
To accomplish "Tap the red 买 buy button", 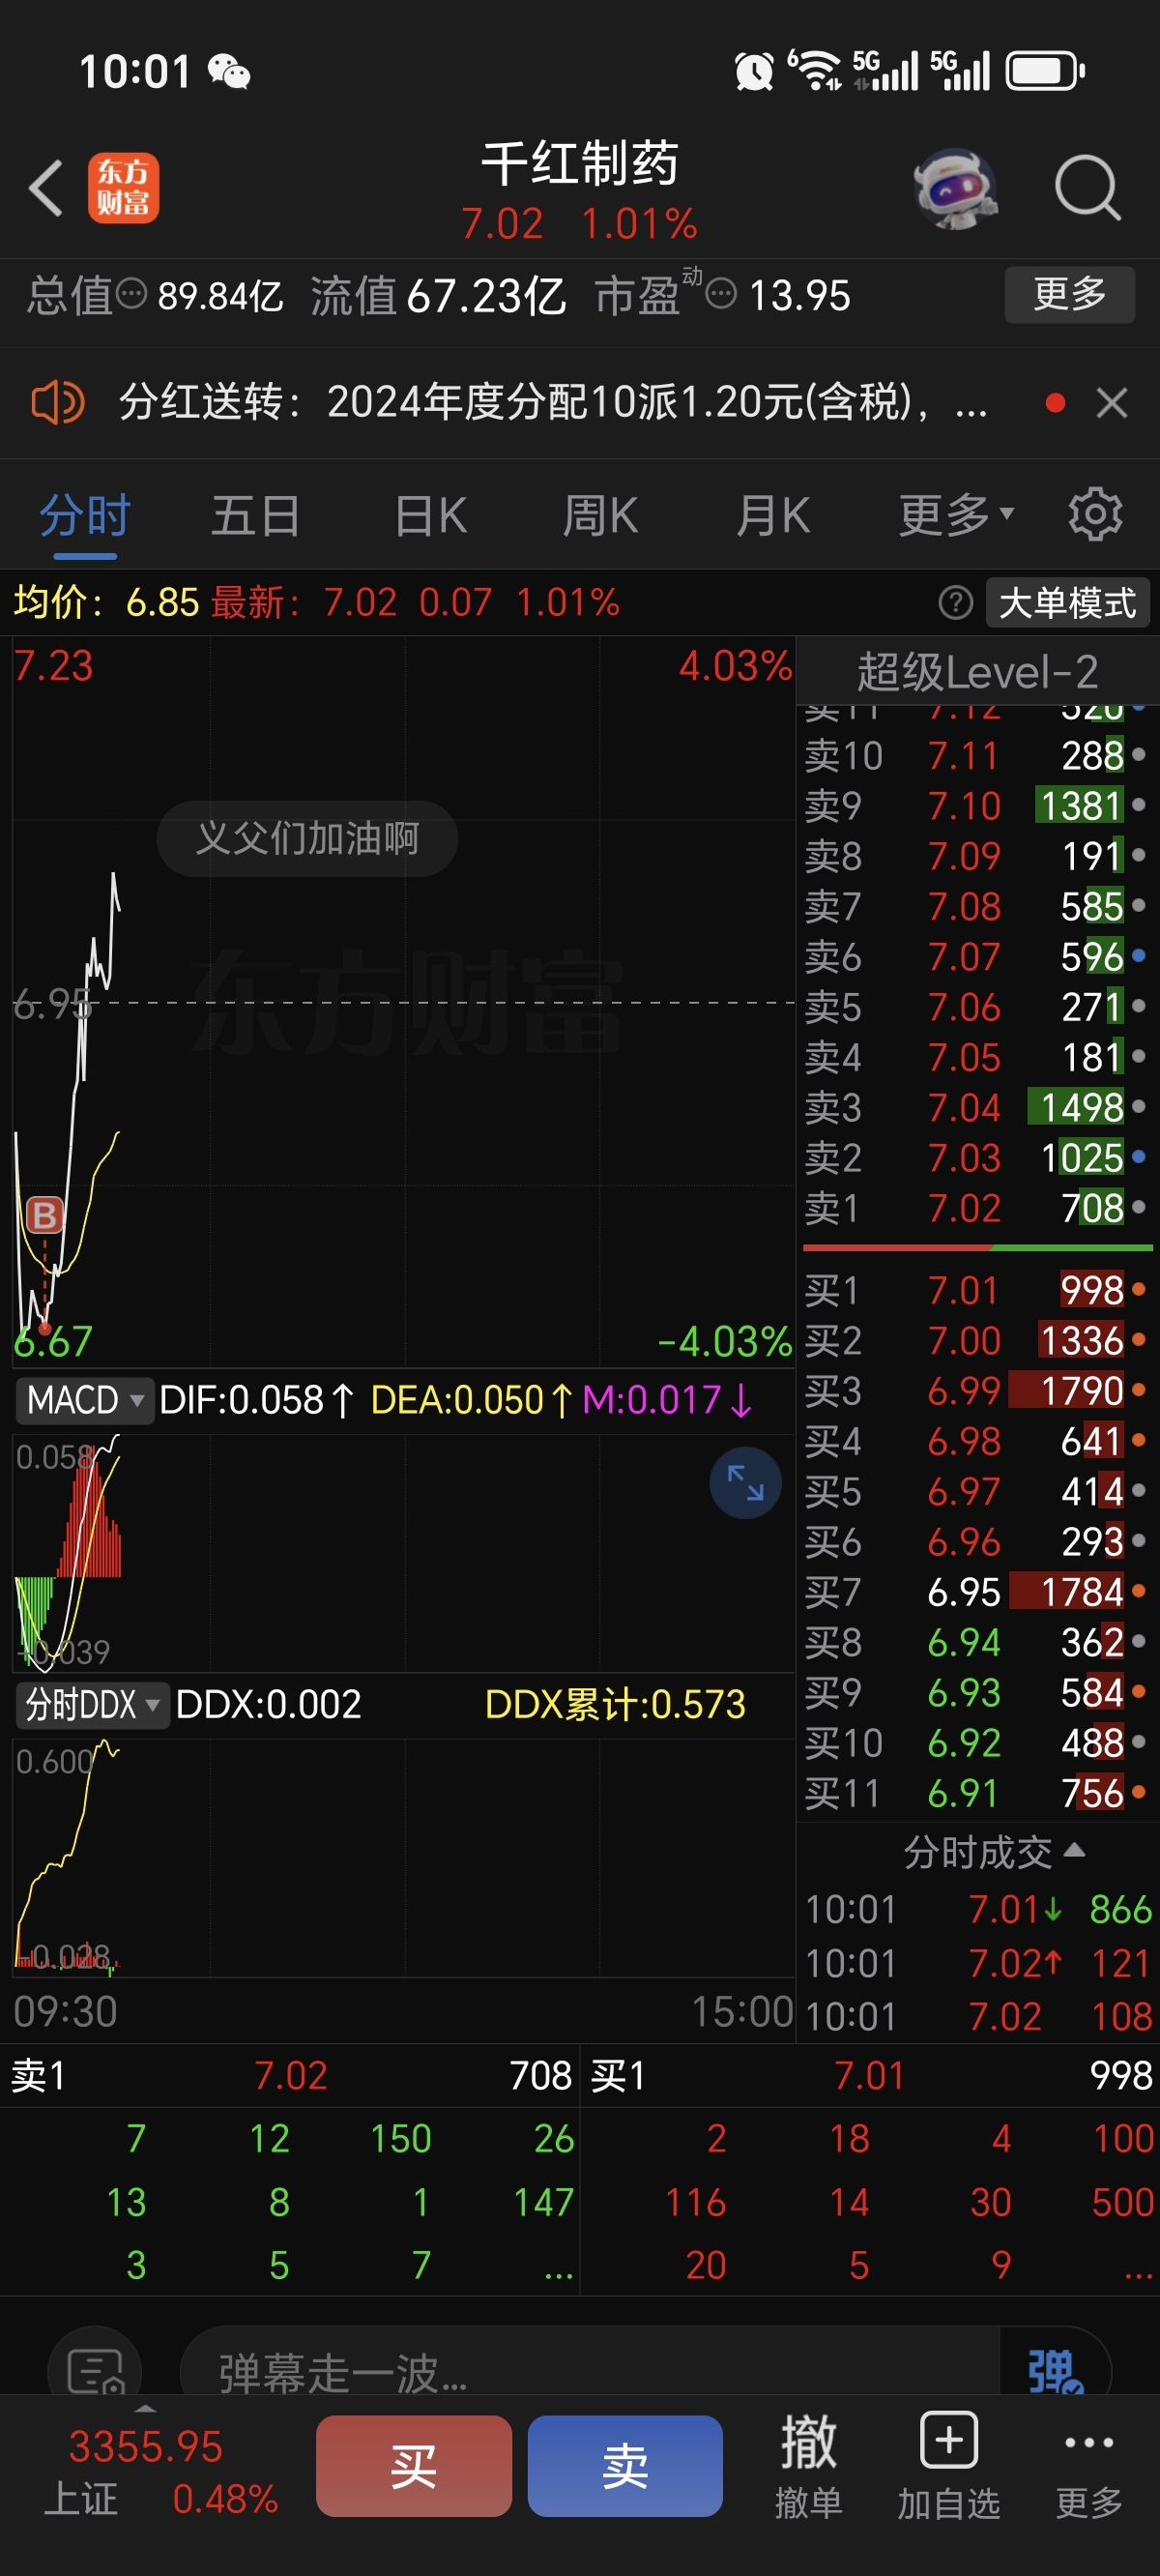I will pos(414,2466).
